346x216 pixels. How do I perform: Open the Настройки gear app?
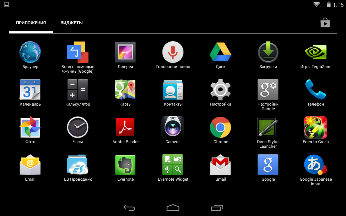click(221, 90)
